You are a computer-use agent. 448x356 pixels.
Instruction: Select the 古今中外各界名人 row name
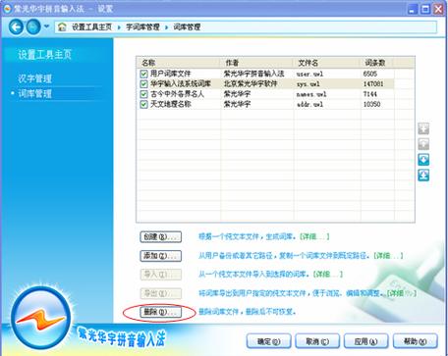(177, 94)
